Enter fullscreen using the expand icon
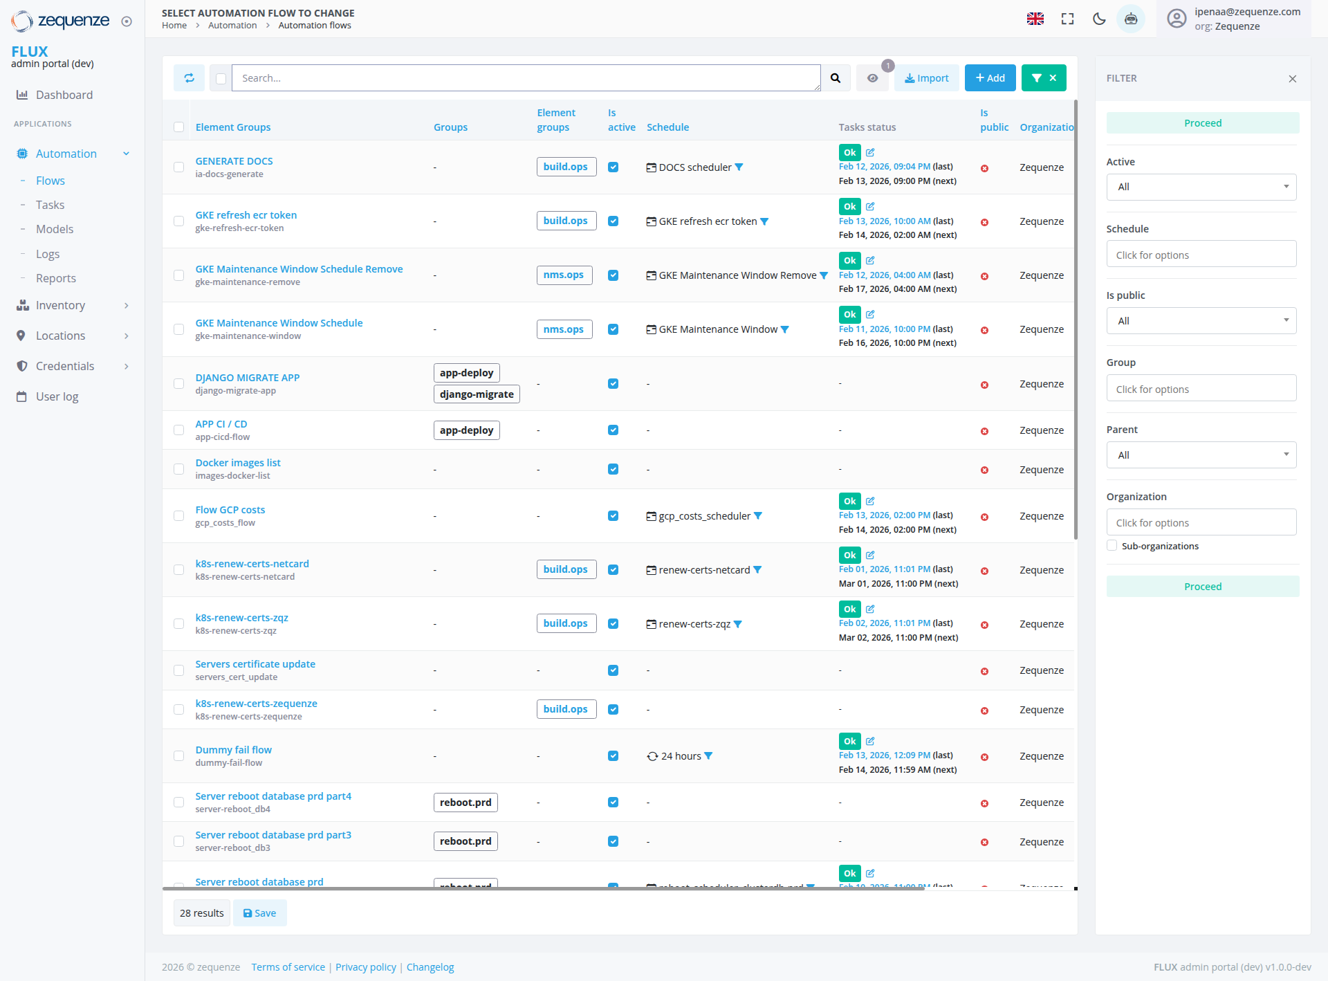Screen dimensions: 1328x981 point(1067,19)
